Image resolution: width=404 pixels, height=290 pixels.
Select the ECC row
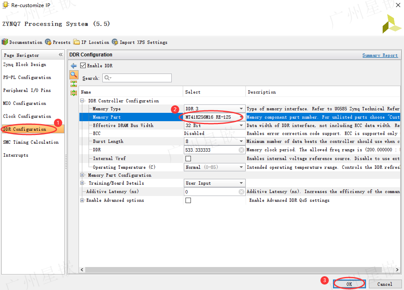(x=240, y=133)
